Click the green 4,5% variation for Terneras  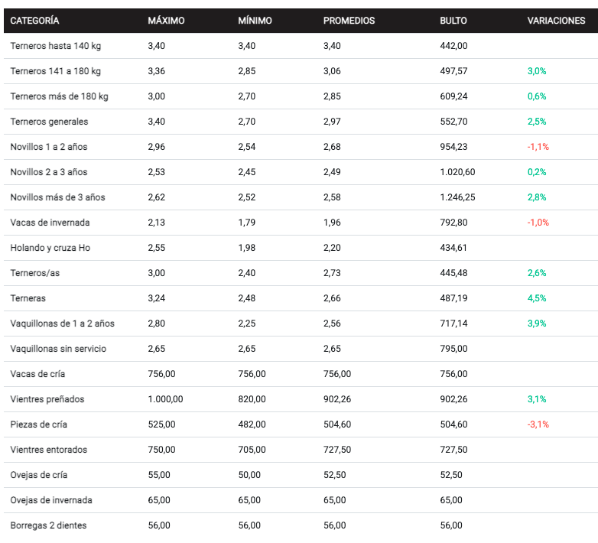537,298
